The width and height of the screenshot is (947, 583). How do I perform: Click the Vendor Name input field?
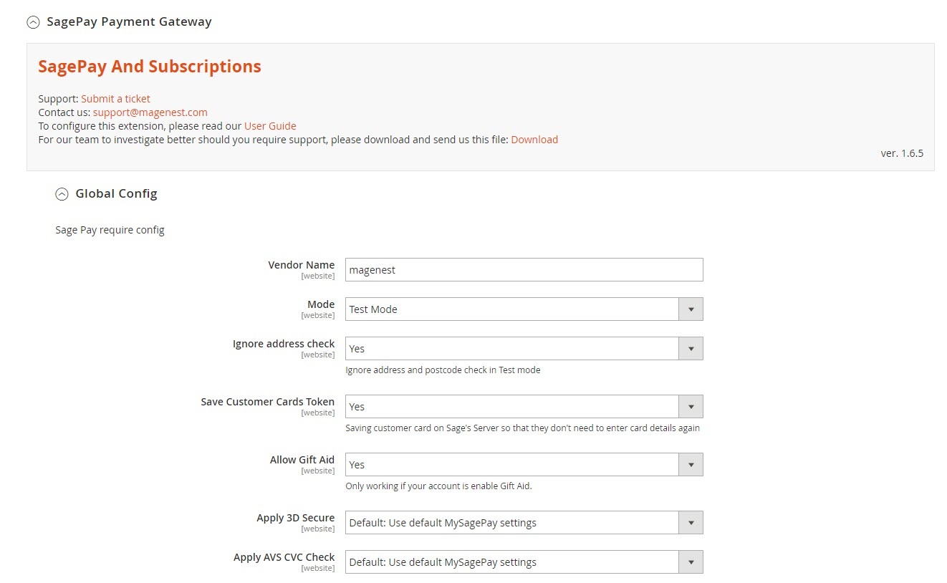coord(524,270)
